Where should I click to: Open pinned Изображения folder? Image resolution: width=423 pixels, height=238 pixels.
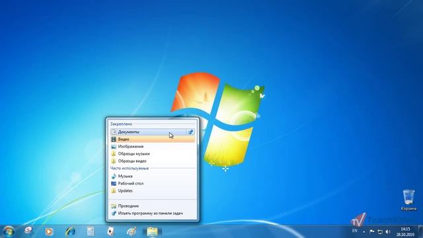(153, 147)
